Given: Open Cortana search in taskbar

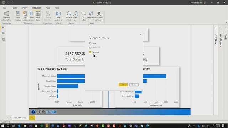Looking at the screenshot, I should click(8, 126).
